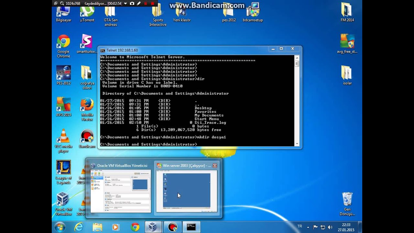Select the GTA San andreas folder
The image size is (414, 233).
pyautogui.click(x=111, y=17)
